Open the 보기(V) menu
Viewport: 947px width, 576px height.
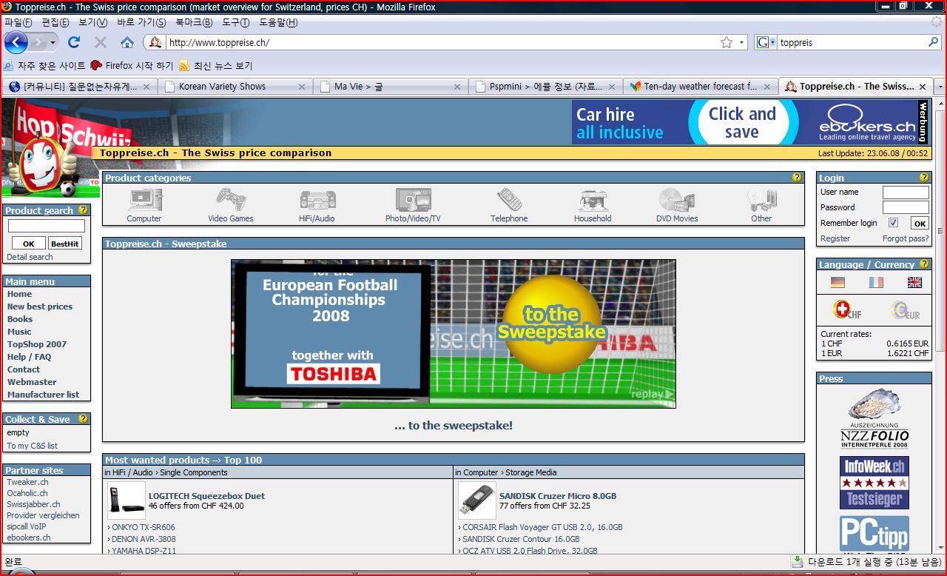point(93,22)
